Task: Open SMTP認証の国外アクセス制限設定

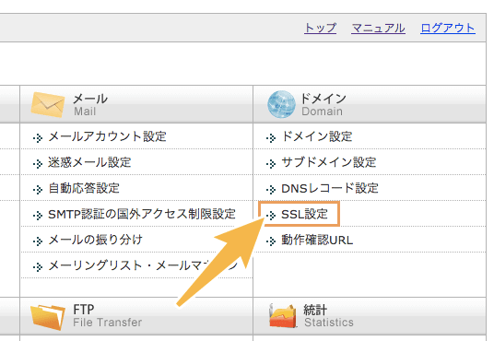Action: (142, 214)
